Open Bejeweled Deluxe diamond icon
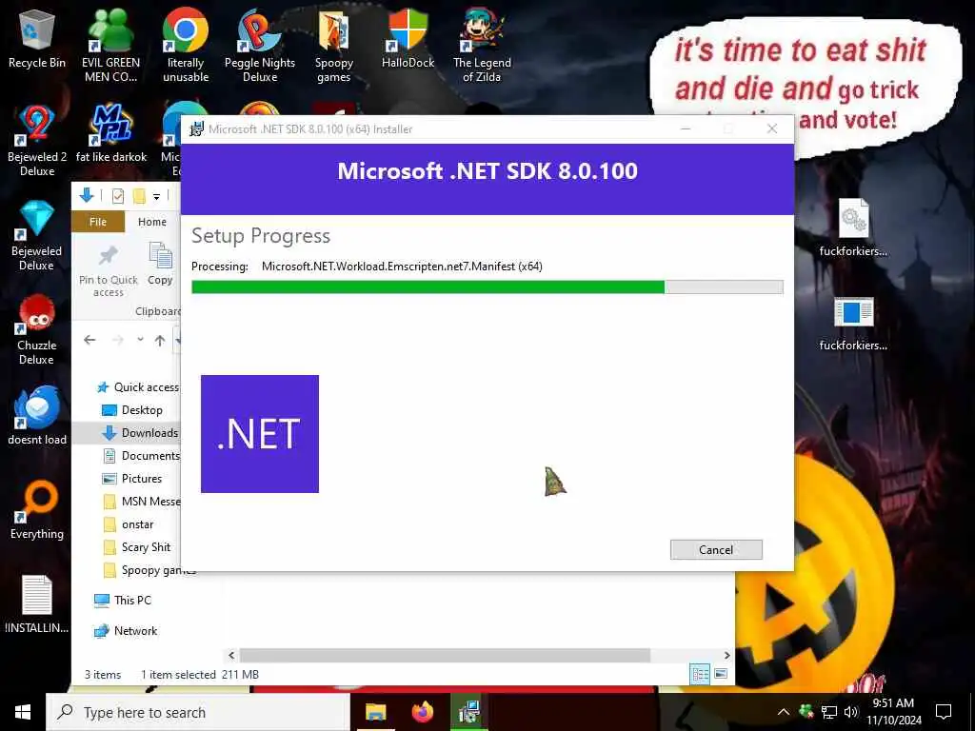This screenshot has height=731, width=975. [37, 235]
